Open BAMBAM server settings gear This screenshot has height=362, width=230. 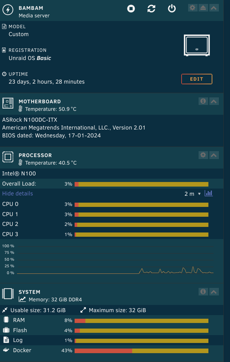(x=192, y=8)
